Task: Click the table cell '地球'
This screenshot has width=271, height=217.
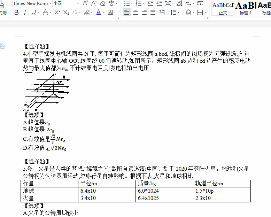Action: click(49, 191)
